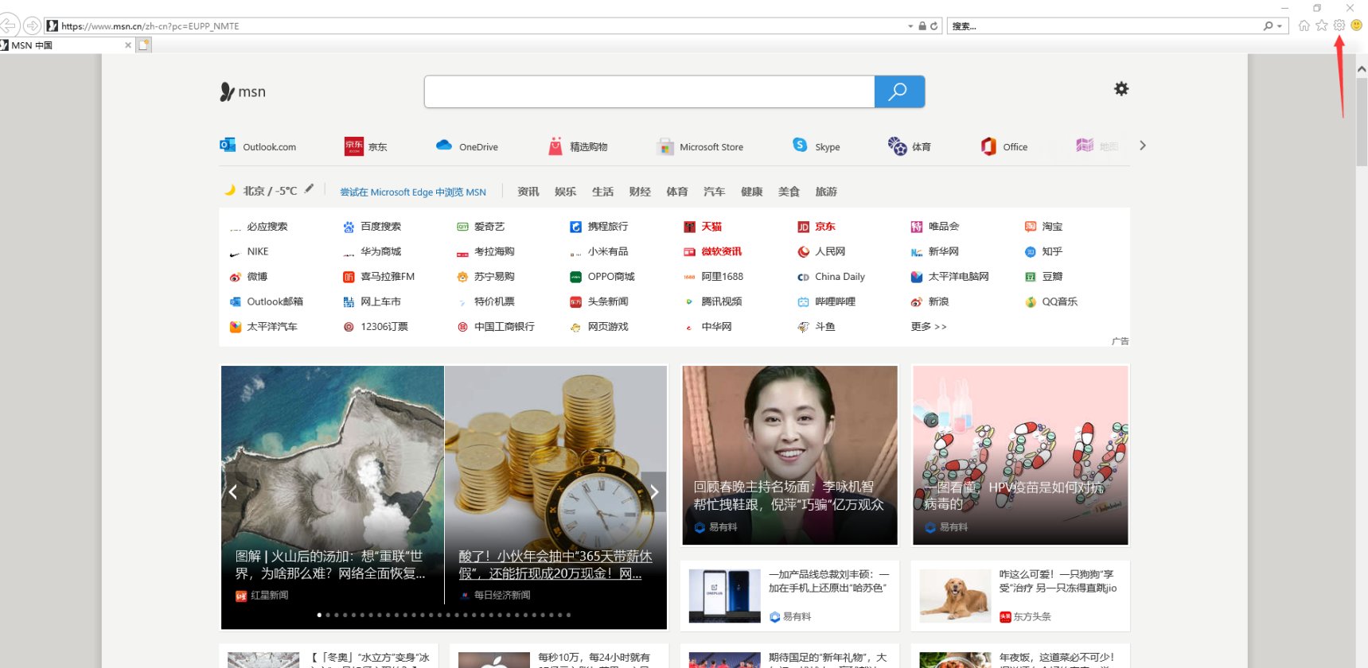Open the Skype shortcut icon

tap(800, 146)
